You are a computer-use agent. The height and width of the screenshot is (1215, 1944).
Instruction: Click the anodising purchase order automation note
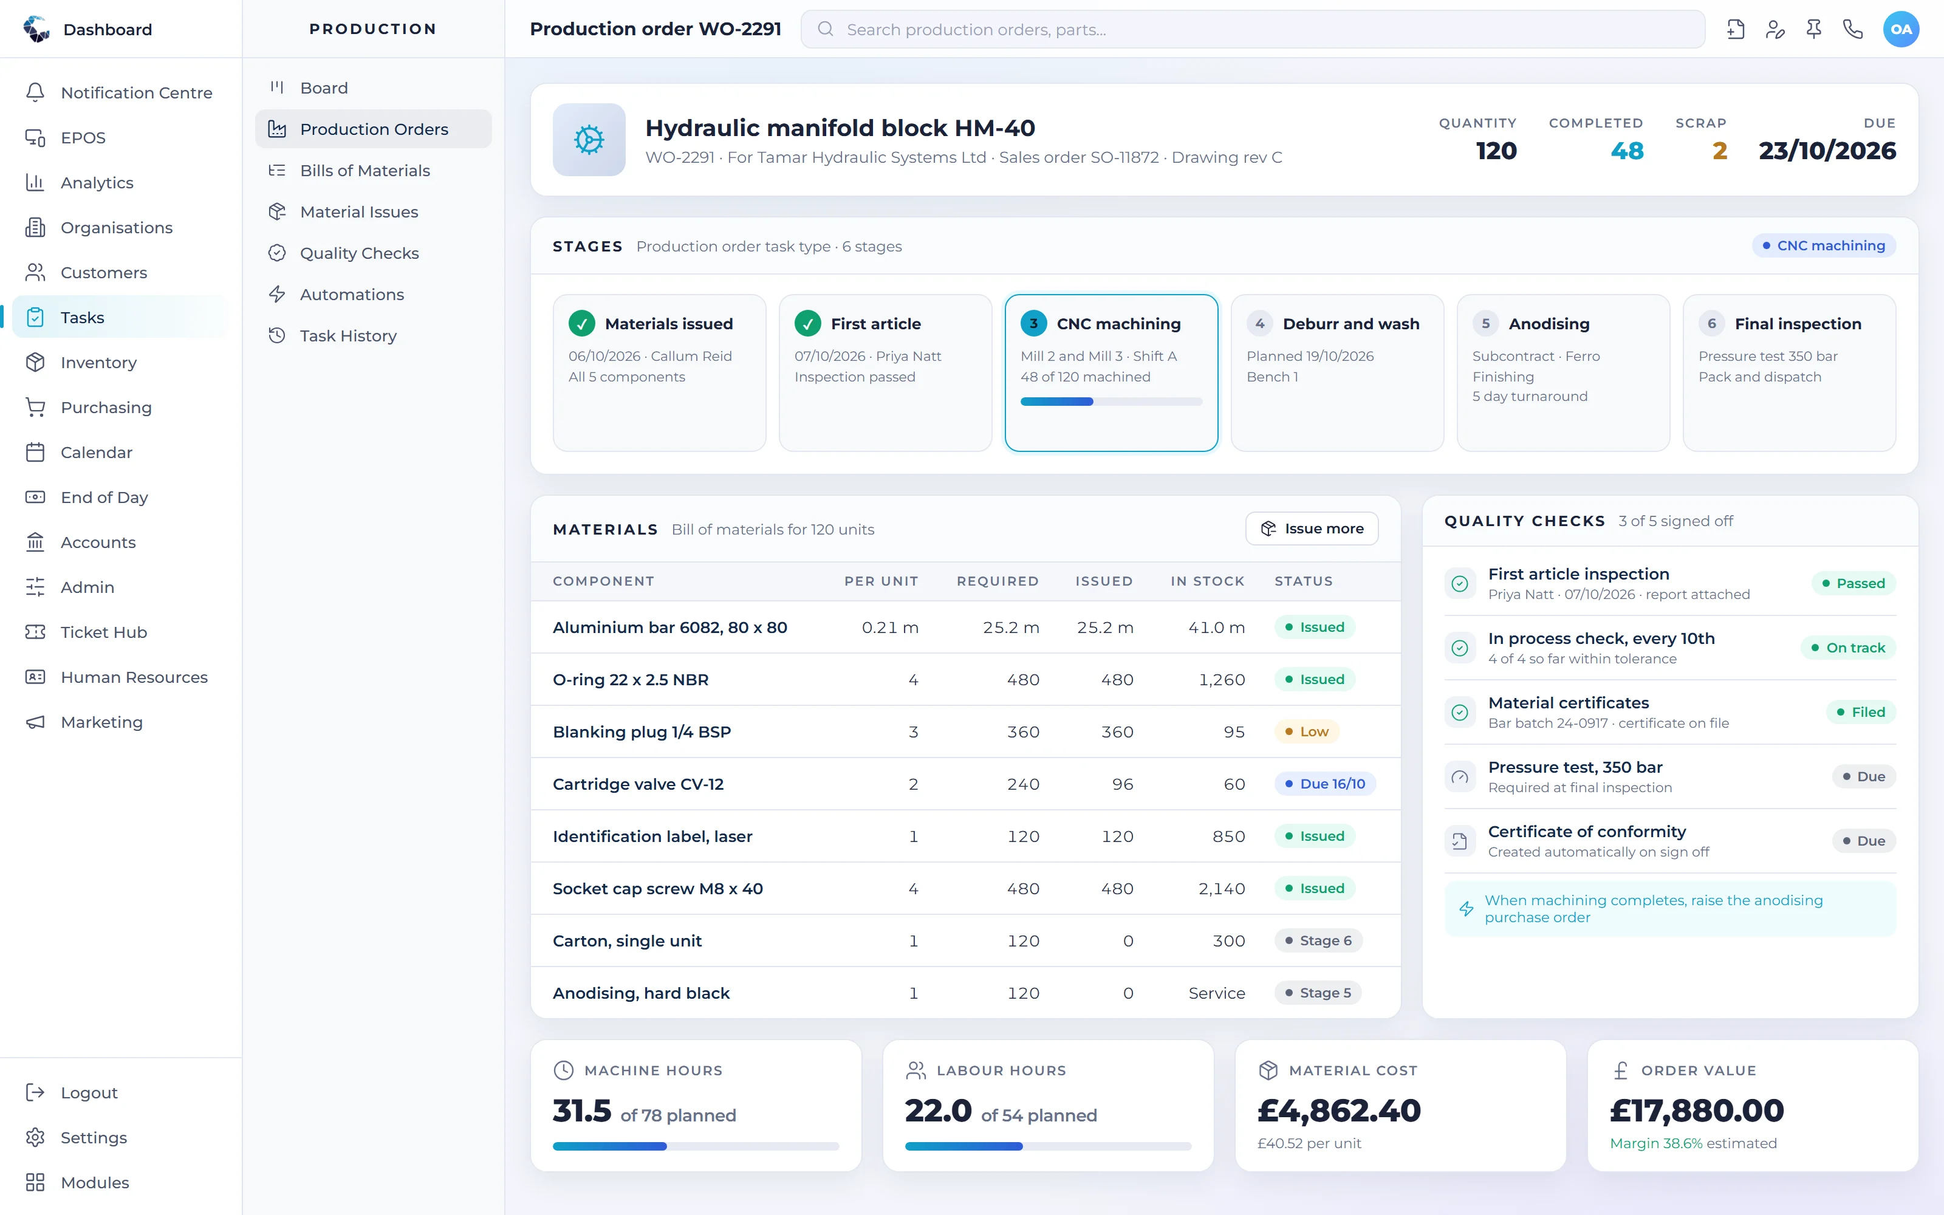(1670, 909)
